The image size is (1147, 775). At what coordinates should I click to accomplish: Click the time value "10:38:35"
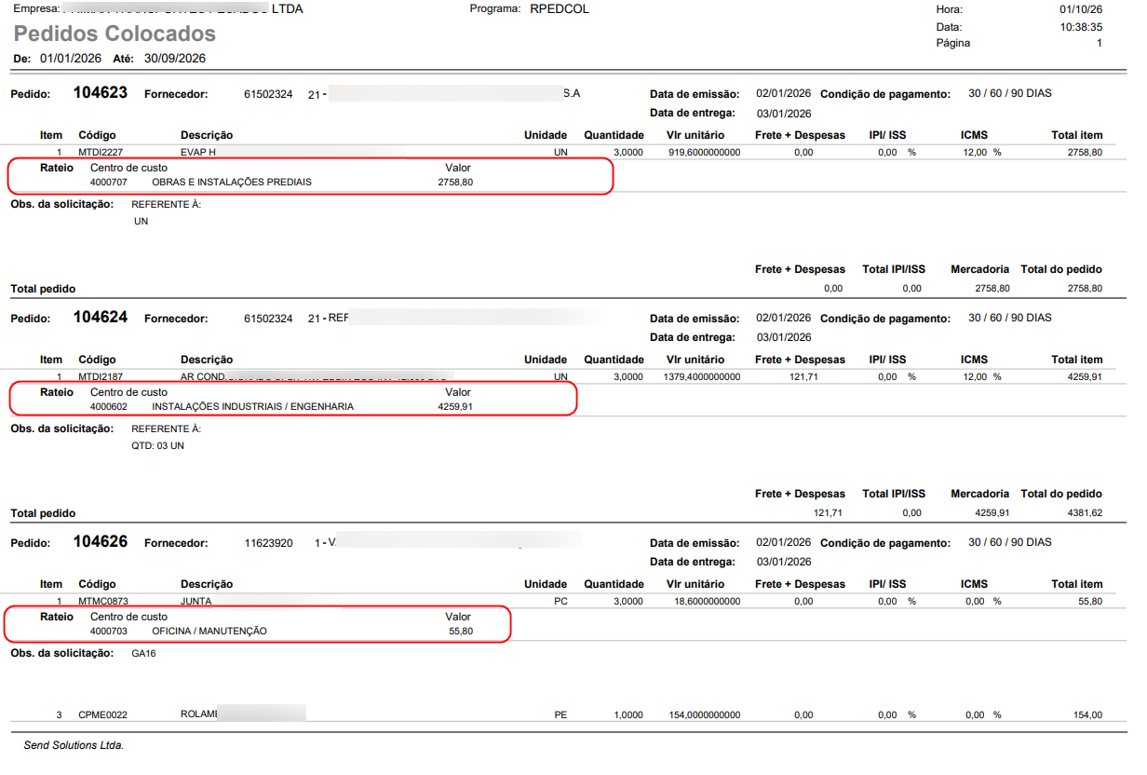[x=1081, y=27]
